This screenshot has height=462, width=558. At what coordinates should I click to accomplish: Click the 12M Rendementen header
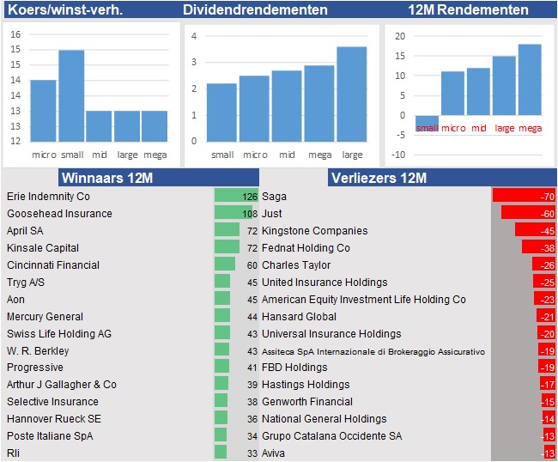pos(468,10)
